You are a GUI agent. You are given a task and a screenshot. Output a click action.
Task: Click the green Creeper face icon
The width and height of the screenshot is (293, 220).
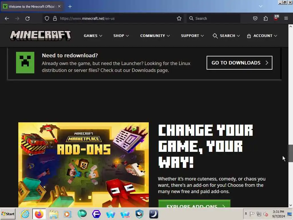coord(25,62)
